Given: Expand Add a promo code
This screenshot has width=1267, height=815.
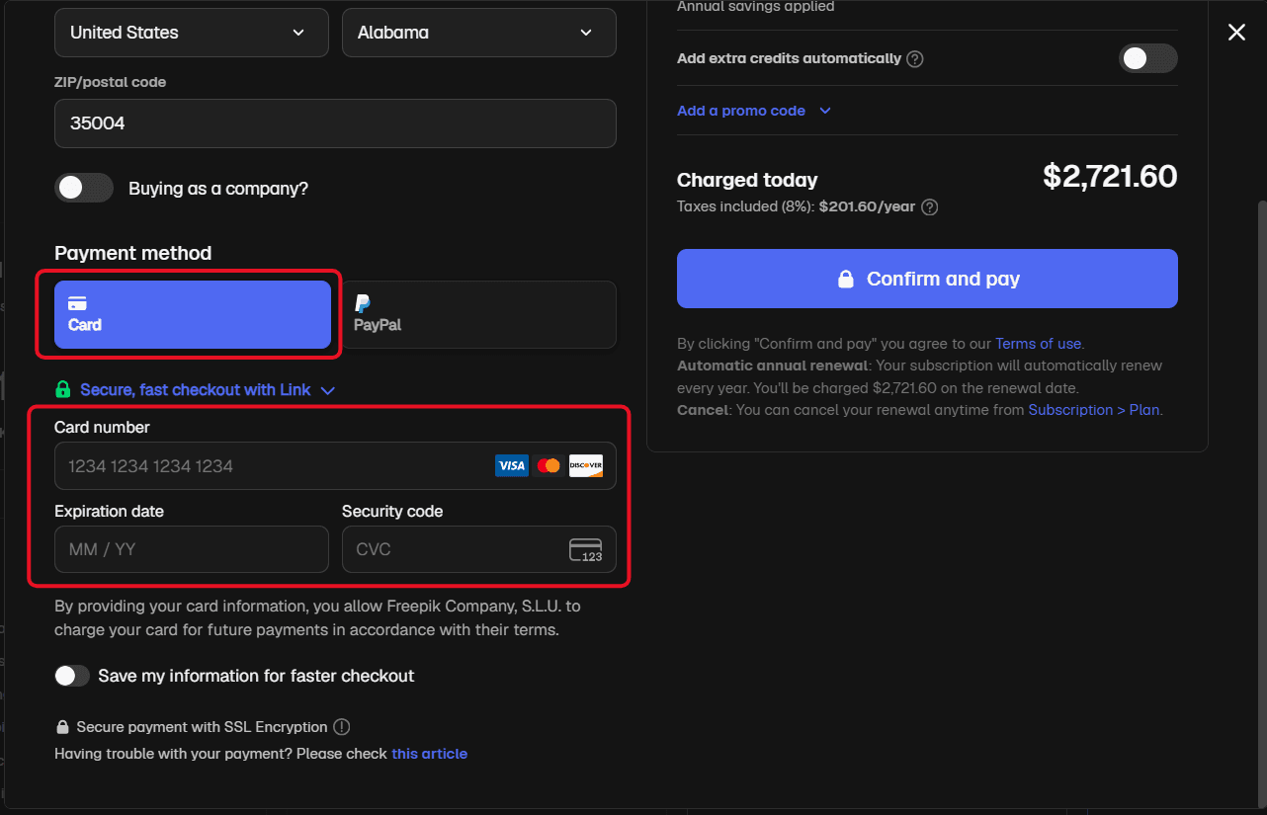Looking at the screenshot, I should (753, 111).
